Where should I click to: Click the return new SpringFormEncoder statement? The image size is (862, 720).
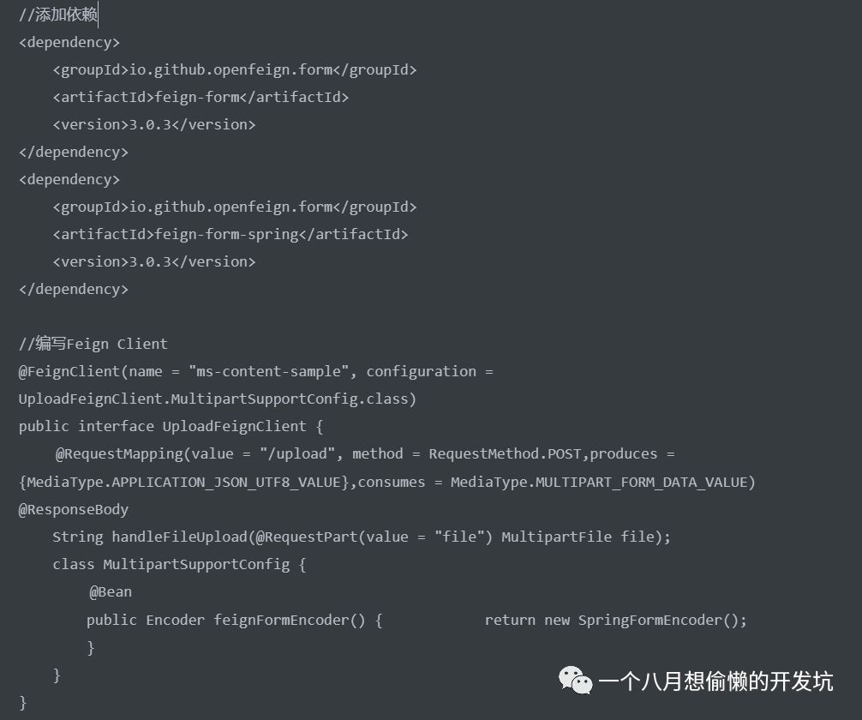pos(615,620)
